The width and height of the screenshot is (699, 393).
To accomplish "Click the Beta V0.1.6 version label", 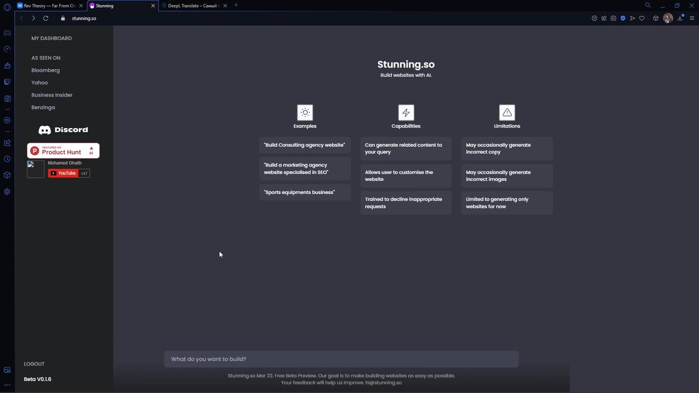I will click(x=37, y=379).
